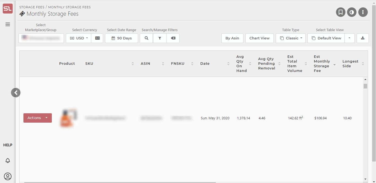The width and height of the screenshot is (376, 183).
Task: Open the 90 Days date range picker
Action: [x=121, y=38]
